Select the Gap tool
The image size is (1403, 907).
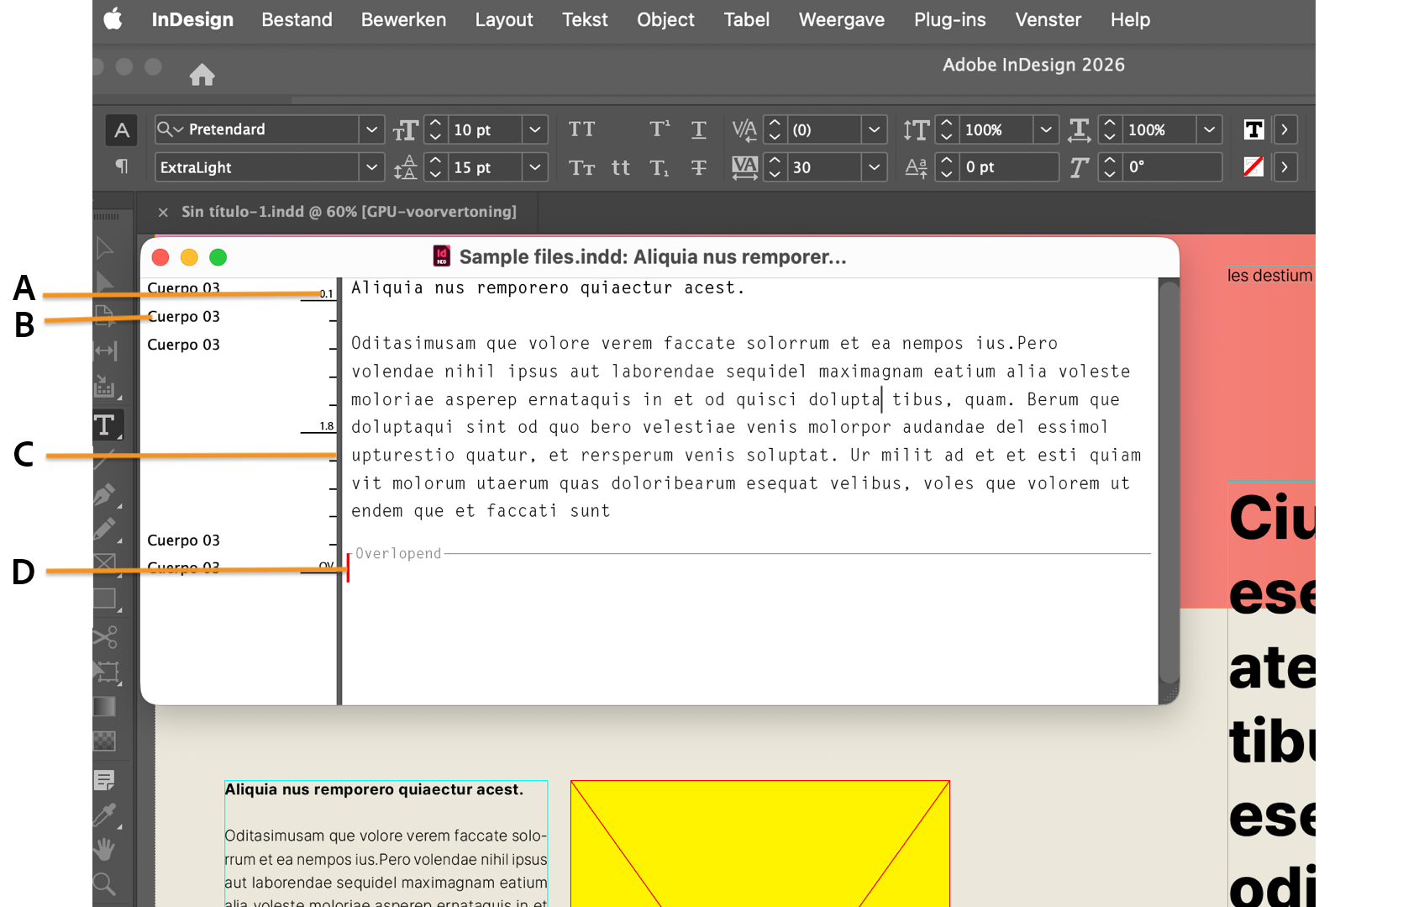(x=105, y=351)
